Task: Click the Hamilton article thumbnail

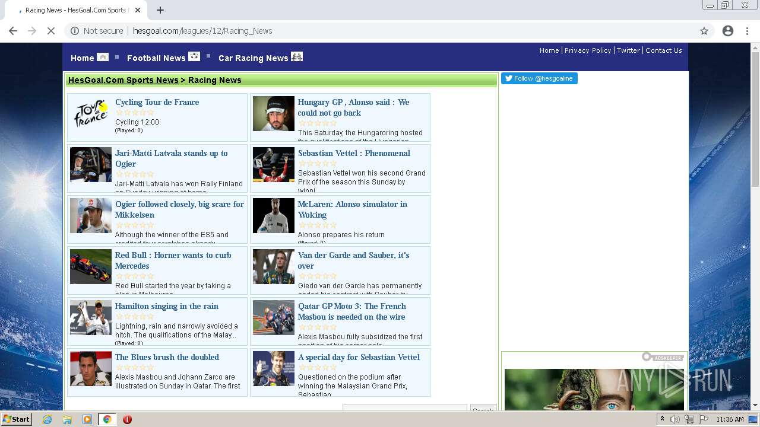Action: 91,318
